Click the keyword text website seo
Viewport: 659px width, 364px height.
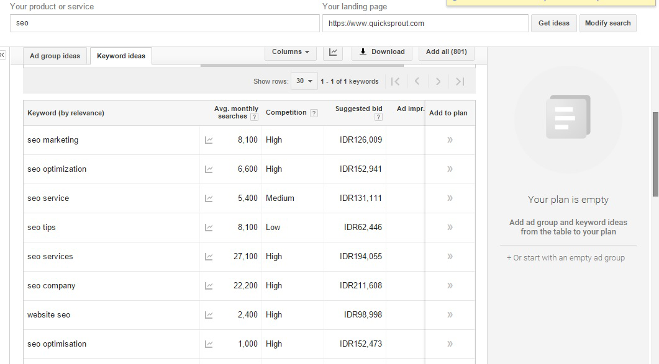pos(48,315)
